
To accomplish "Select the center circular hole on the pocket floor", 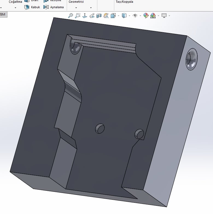I will [x=100, y=128].
